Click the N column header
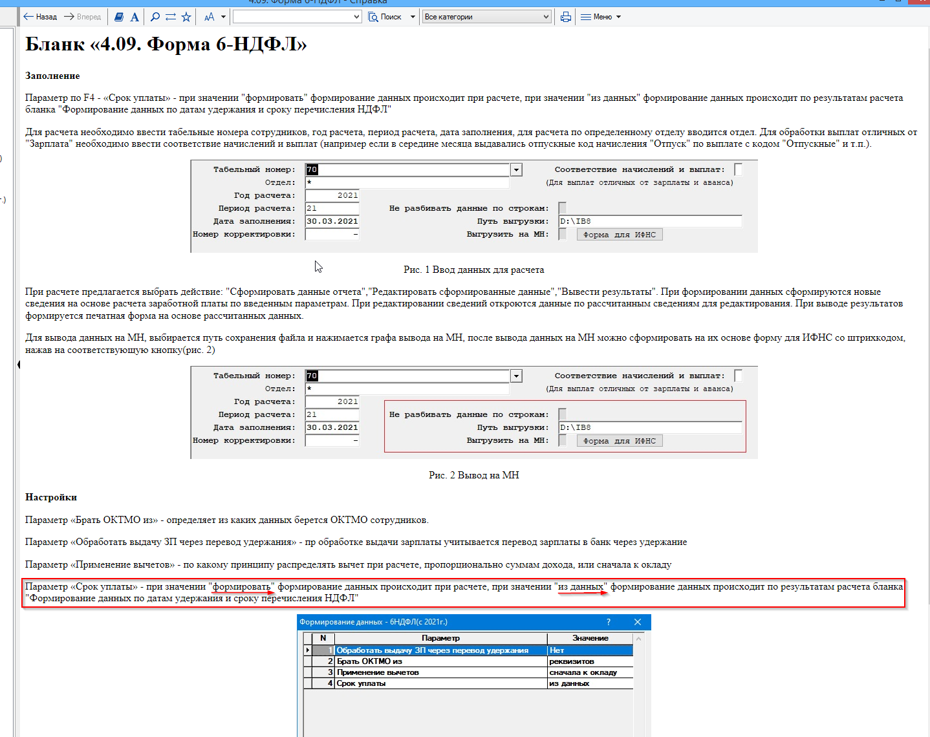The image size is (930, 737). 323,638
